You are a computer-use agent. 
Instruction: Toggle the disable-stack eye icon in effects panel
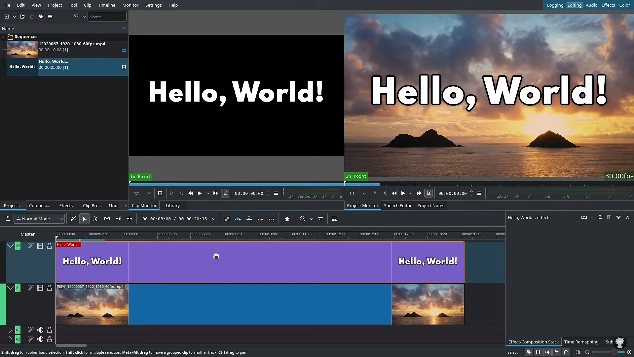coord(618,217)
